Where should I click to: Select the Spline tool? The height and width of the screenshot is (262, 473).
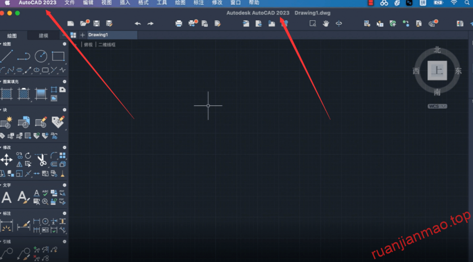[11, 70]
